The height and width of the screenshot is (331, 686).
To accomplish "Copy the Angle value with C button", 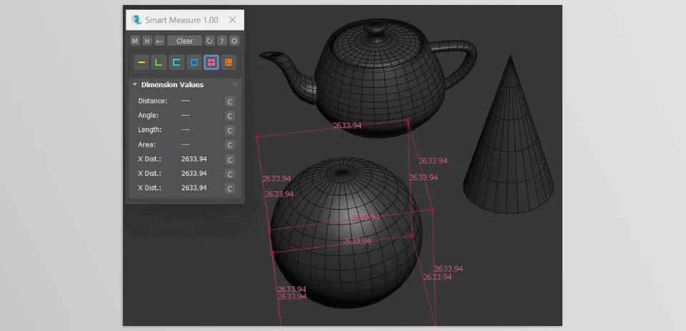I will point(229,116).
